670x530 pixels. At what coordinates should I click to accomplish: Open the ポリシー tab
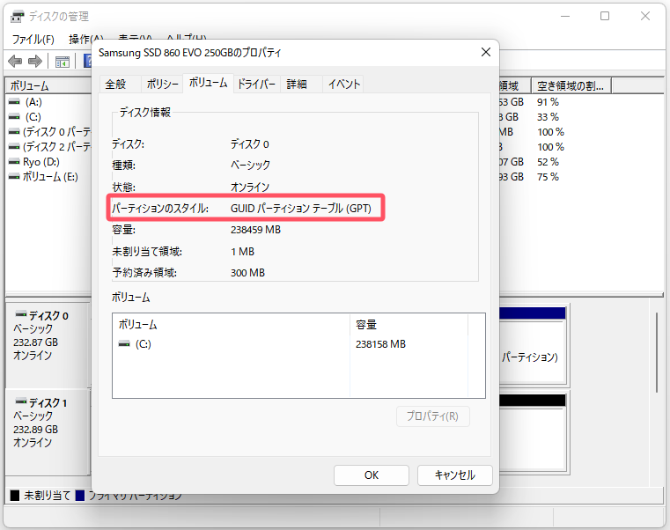click(162, 85)
